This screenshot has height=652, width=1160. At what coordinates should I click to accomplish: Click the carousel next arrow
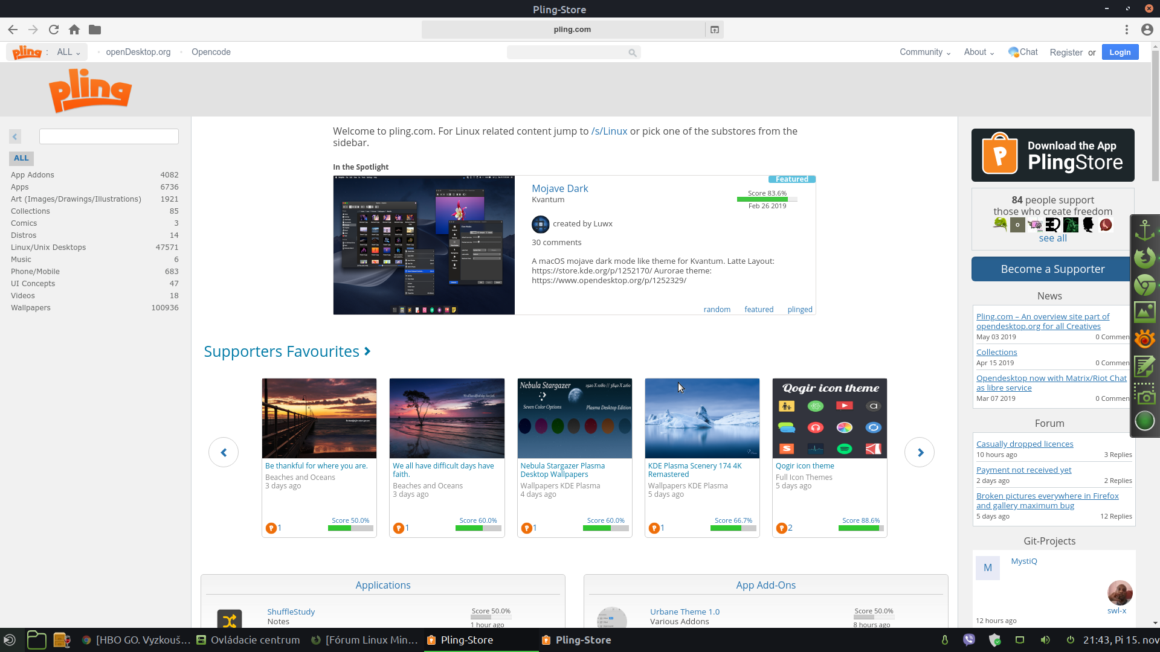(920, 452)
